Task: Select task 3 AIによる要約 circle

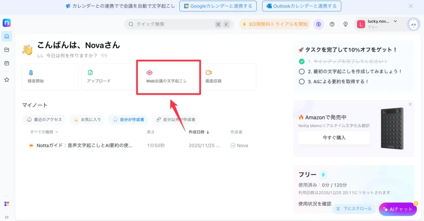Action: coord(302,81)
